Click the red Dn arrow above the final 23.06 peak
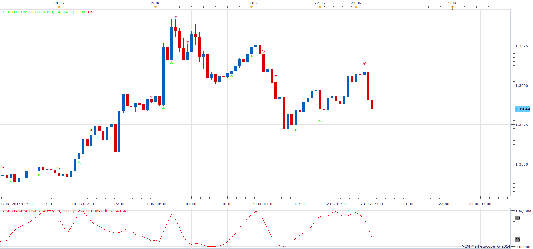Image resolution: width=533 pixels, height=249 pixels. [x=364, y=64]
